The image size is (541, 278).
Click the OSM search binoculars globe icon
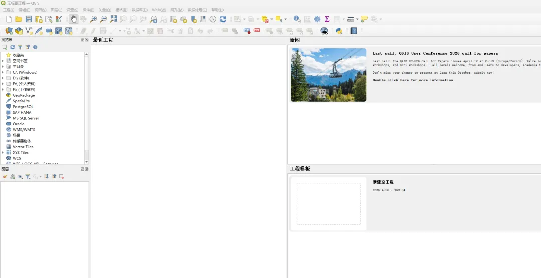click(324, 31)
